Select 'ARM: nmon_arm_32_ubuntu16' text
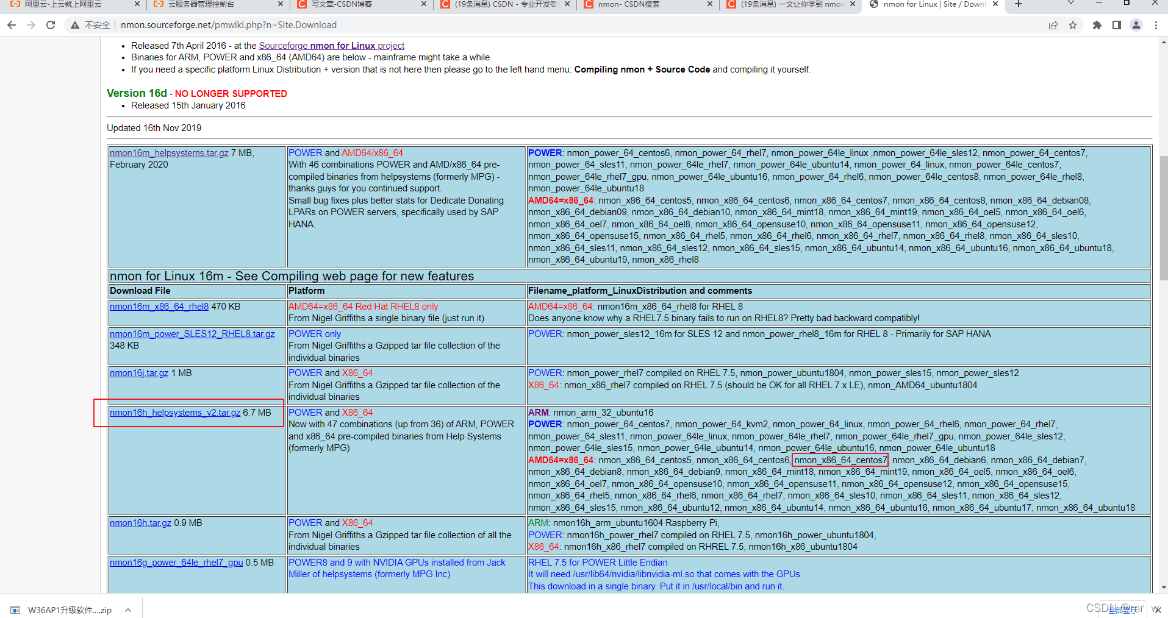Screen dimensions: 1168x618 590,413
